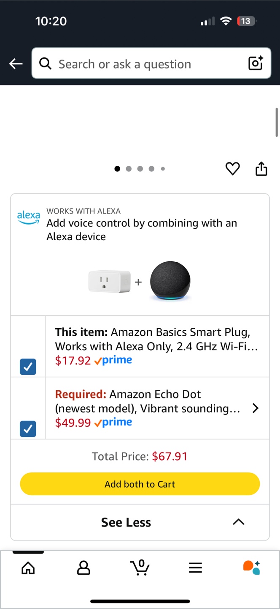Image resolution: width=280 pixels, height=609 pixels.
Task: Open camera search lens icon
Action: coord(256,63)
